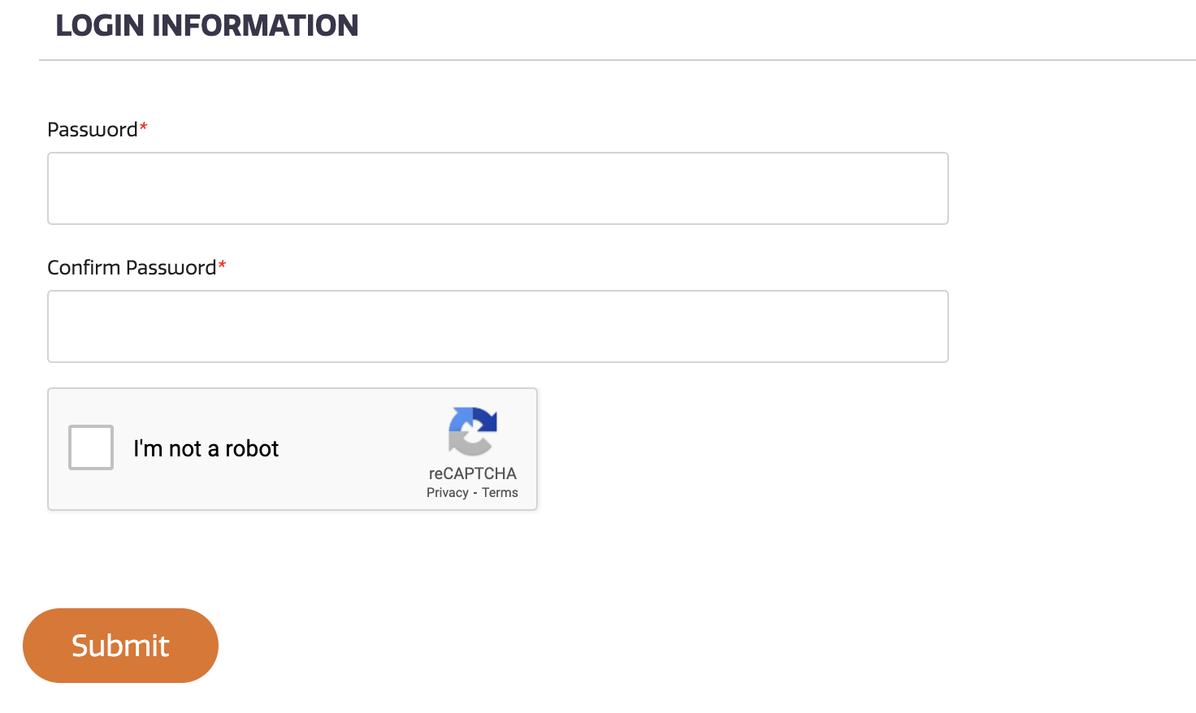
Task: Click the Confirm Password field label
Action: [x=132, y=268]
